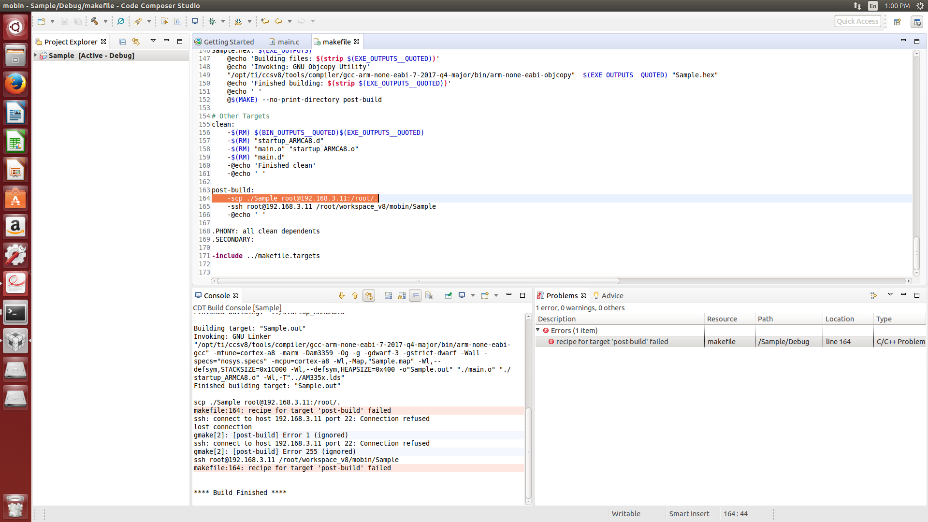Open the Build hammer dropdown arrow
Screen dimensions: 928x522
[105, 21]
